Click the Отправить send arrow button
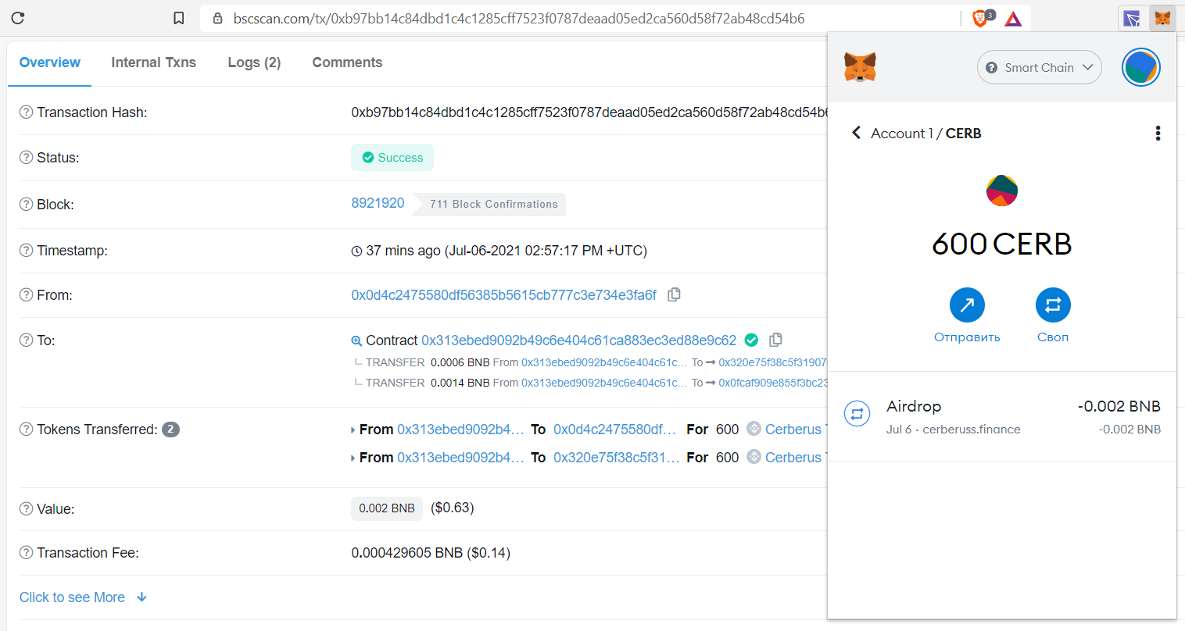Screen dimensions: 1185x631 [x=967, y=305]
